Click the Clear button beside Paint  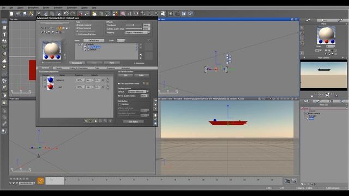point(94,63)
